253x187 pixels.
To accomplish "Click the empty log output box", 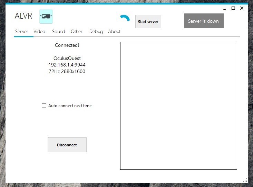I will click(178, 106).
